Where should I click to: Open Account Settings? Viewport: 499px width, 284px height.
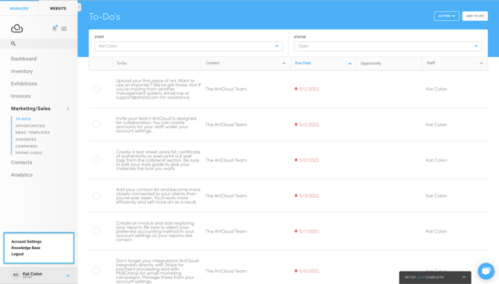click(26, 241)
